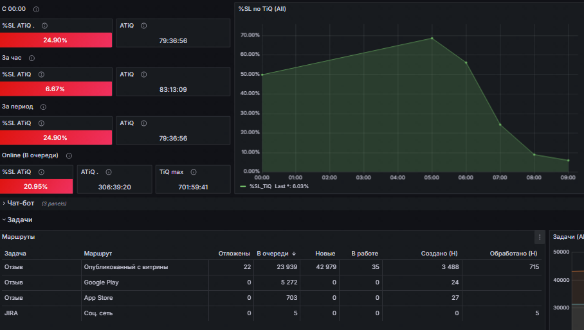Click chart data point at 07:00
Image resolution: width=584 pixels, height=330 pixels.
click(500, 125)
